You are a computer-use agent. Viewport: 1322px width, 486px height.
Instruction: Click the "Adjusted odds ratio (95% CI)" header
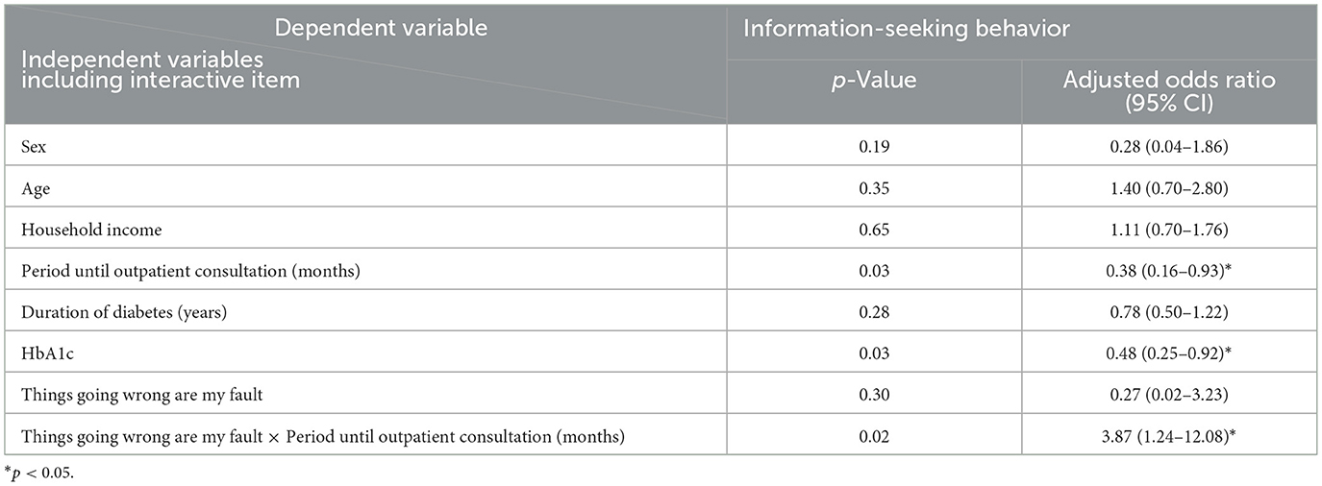coord(1169,91)
